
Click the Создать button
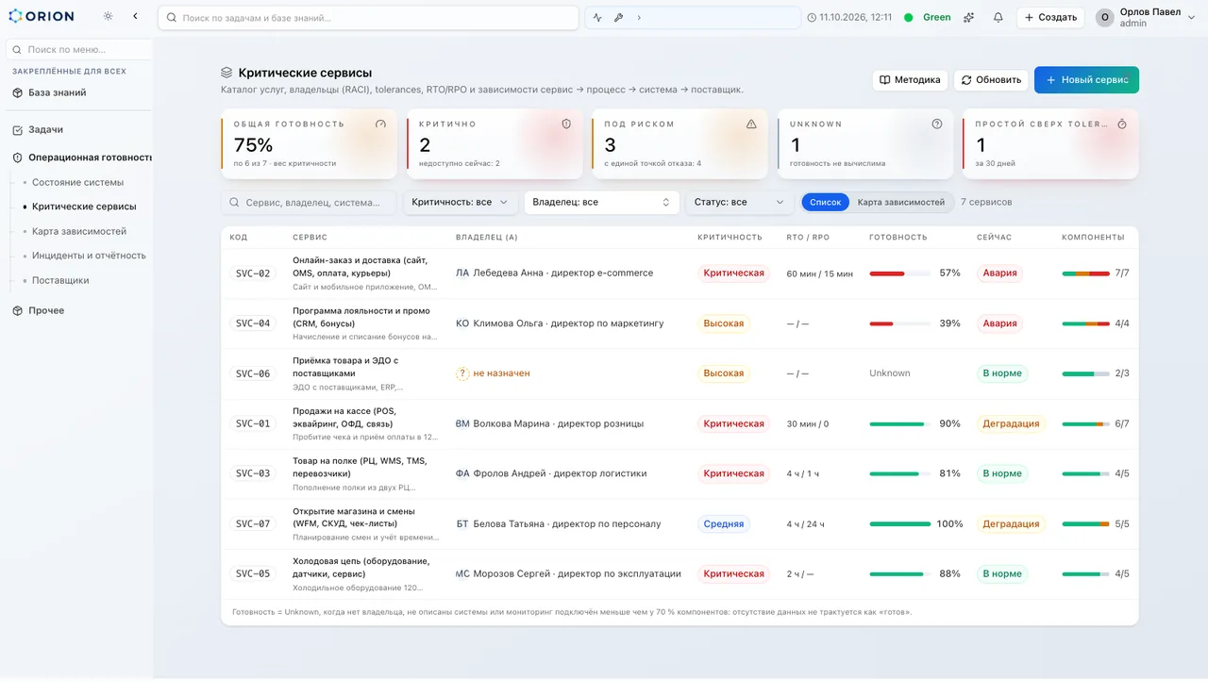(1050, 17)
